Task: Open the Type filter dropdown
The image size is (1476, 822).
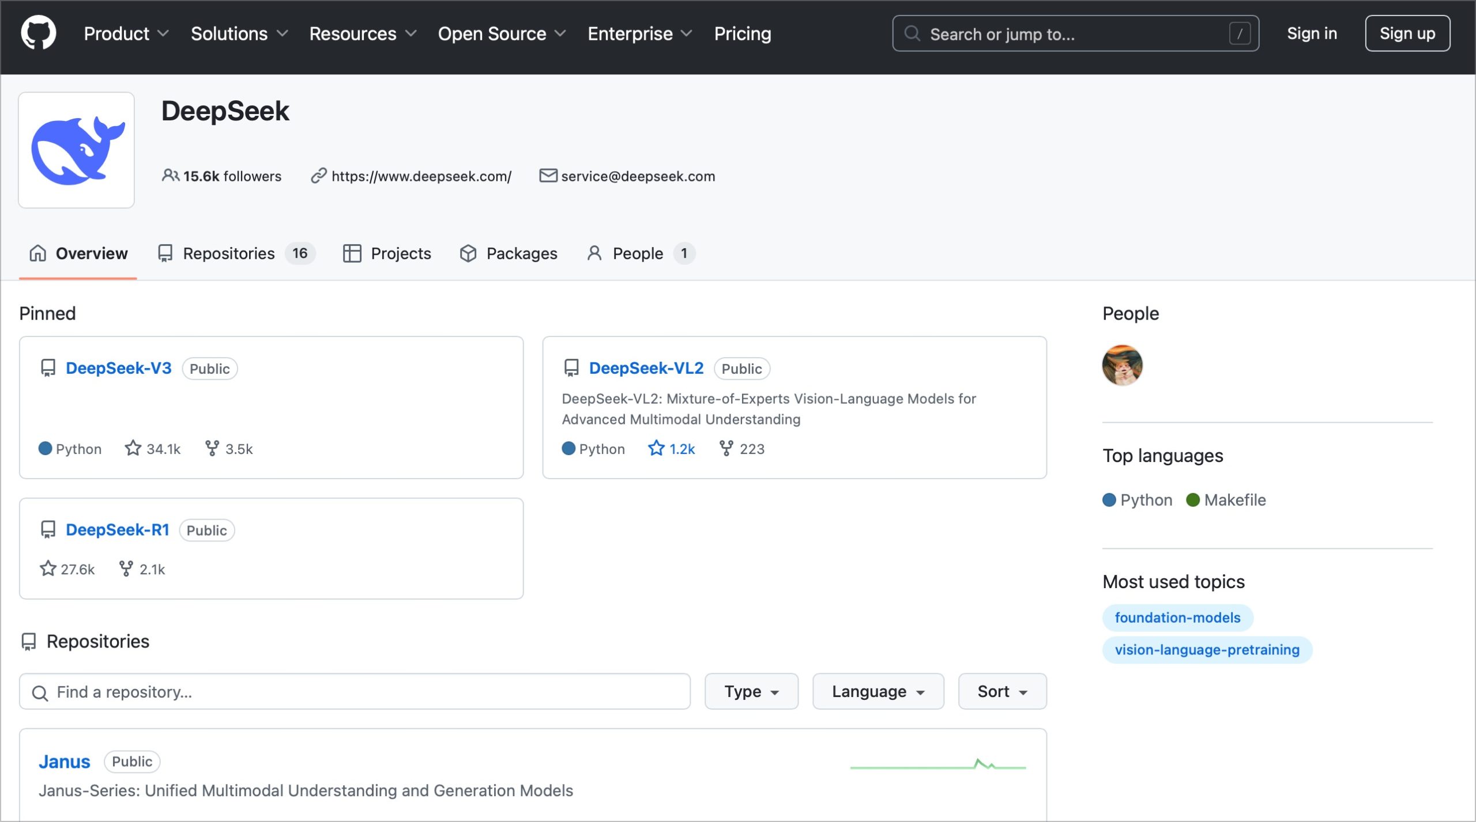Action: pyautogui.click(x=751, y=691)
